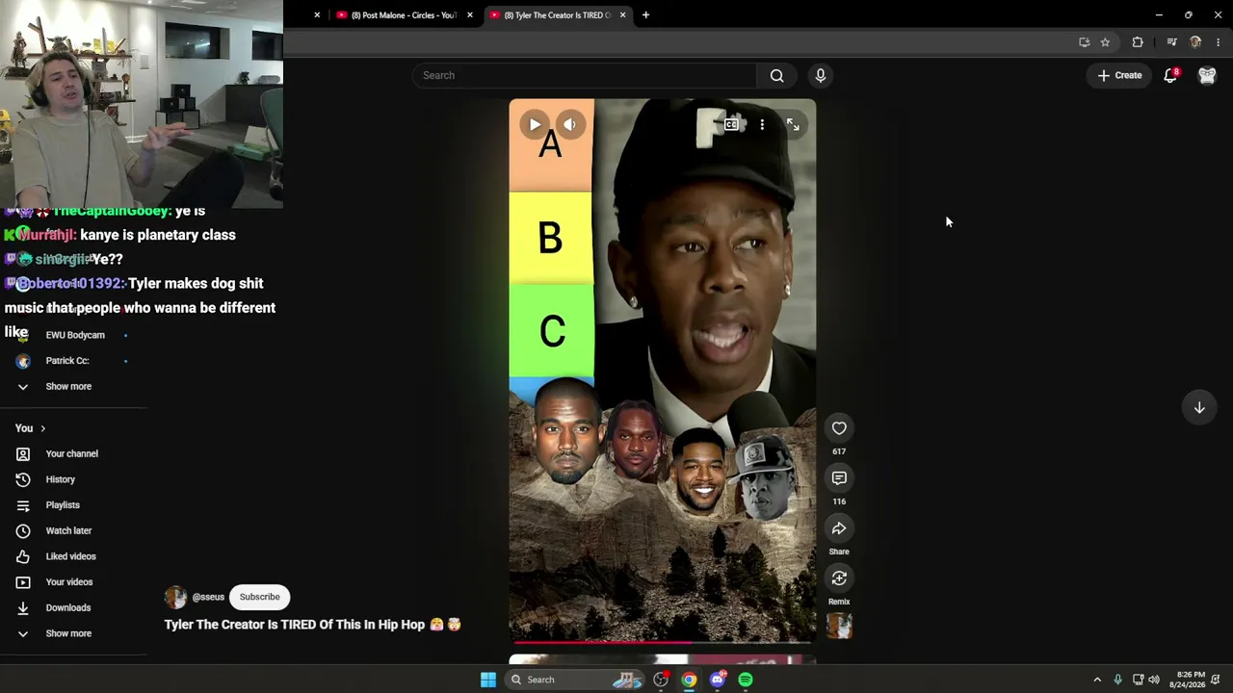Open the short's sound thumbnail
Screen dimensions: 1233x693
[x=839, y=627]
